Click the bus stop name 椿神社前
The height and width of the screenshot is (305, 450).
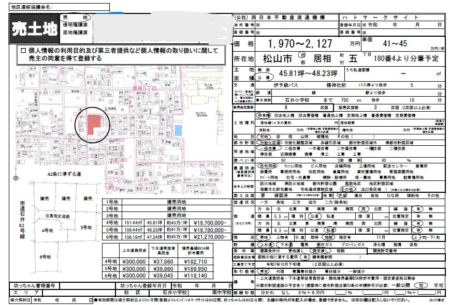(x=336, y=85)
